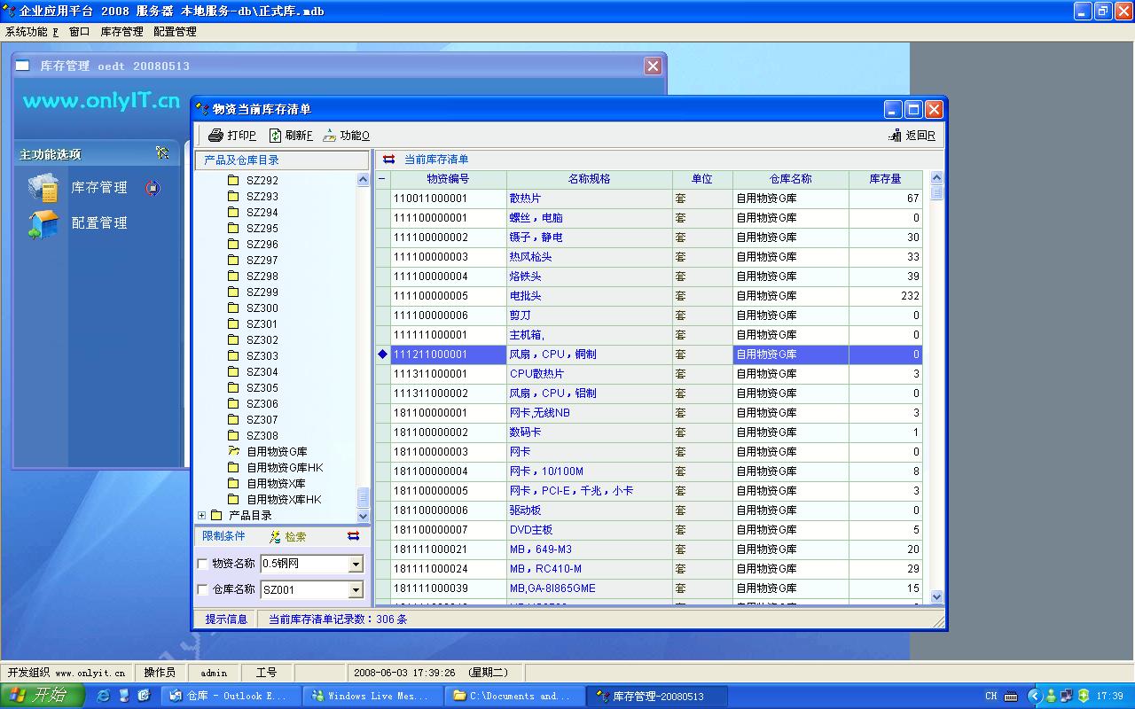Screen dimensions: 1135x709
Task: Click table scrollbar down arrow
Action: (x=936, y=597)
